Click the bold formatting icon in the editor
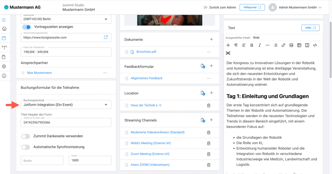Image resolution: width=332 pixels, height=174 pixels. point(252,45)
